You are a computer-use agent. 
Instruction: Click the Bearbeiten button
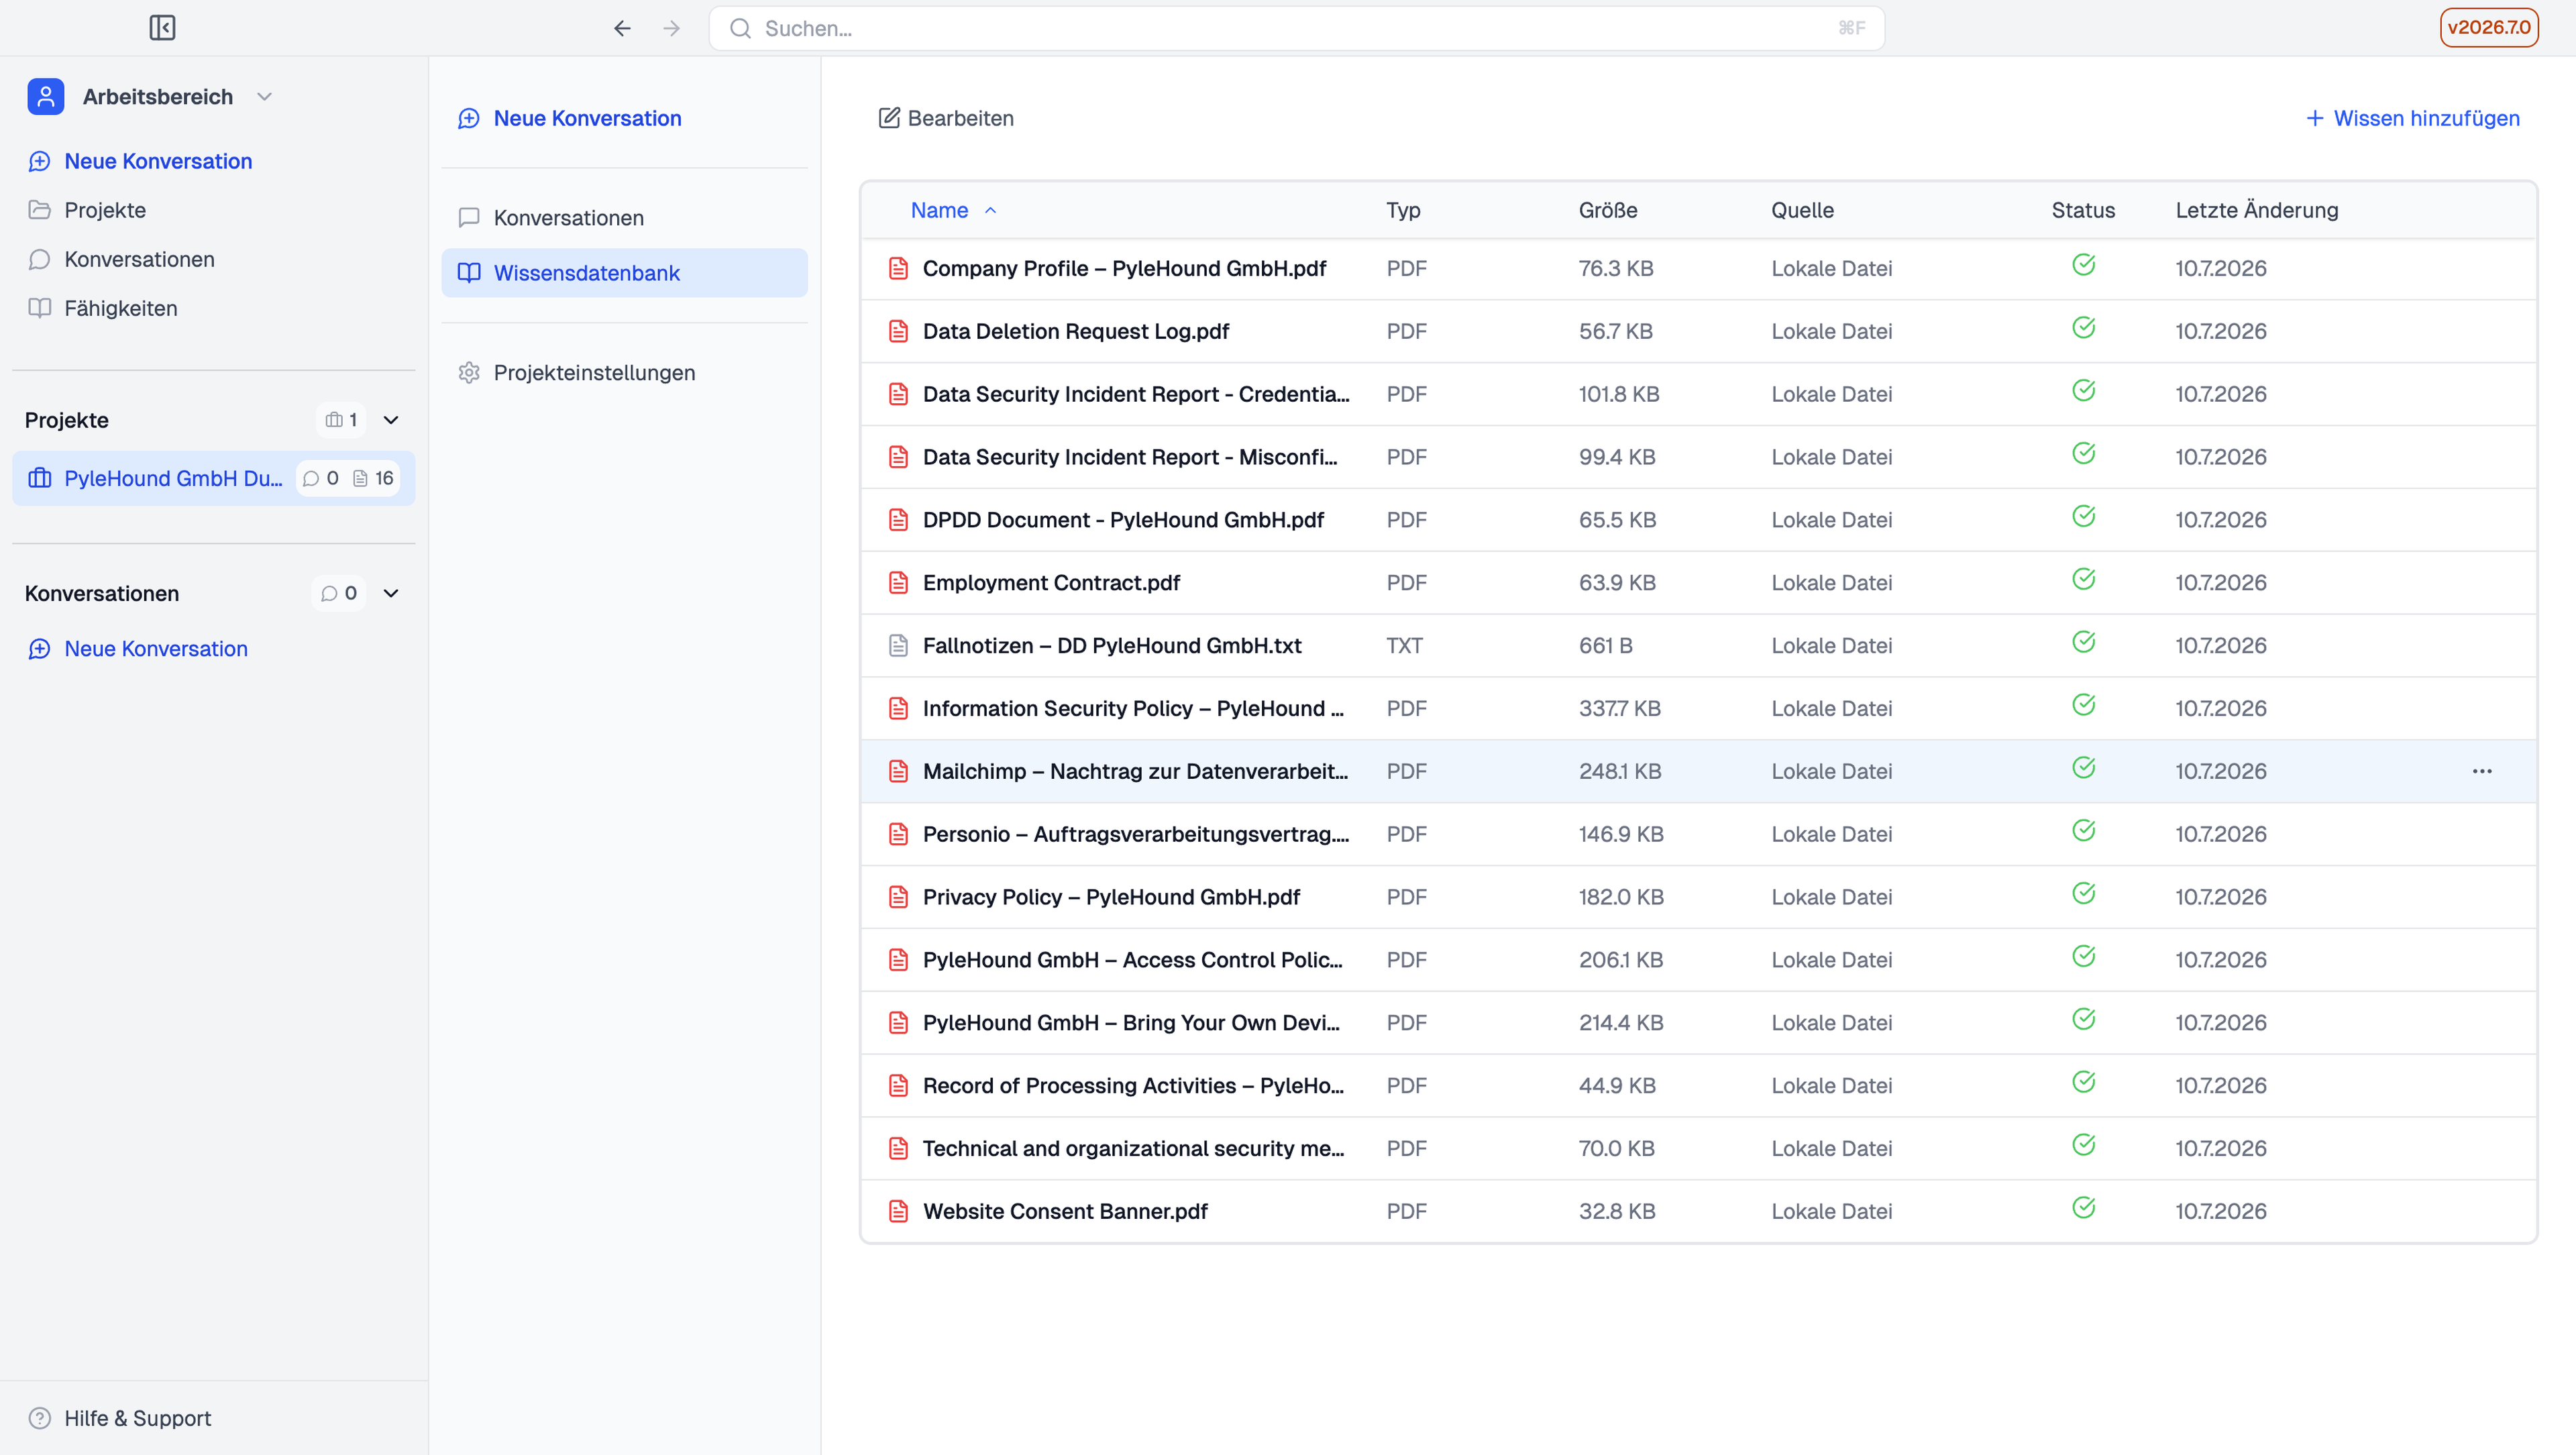coord(946,118)
